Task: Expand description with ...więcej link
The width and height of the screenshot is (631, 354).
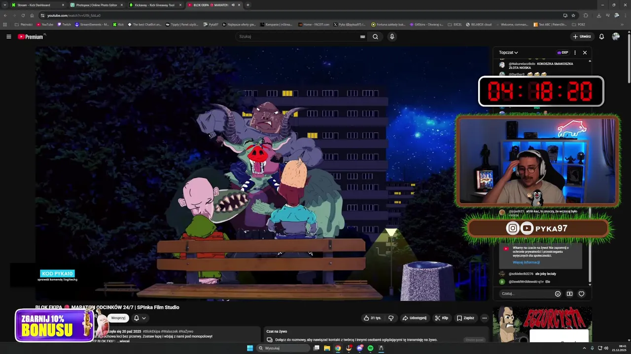Action: coord(124,341)
